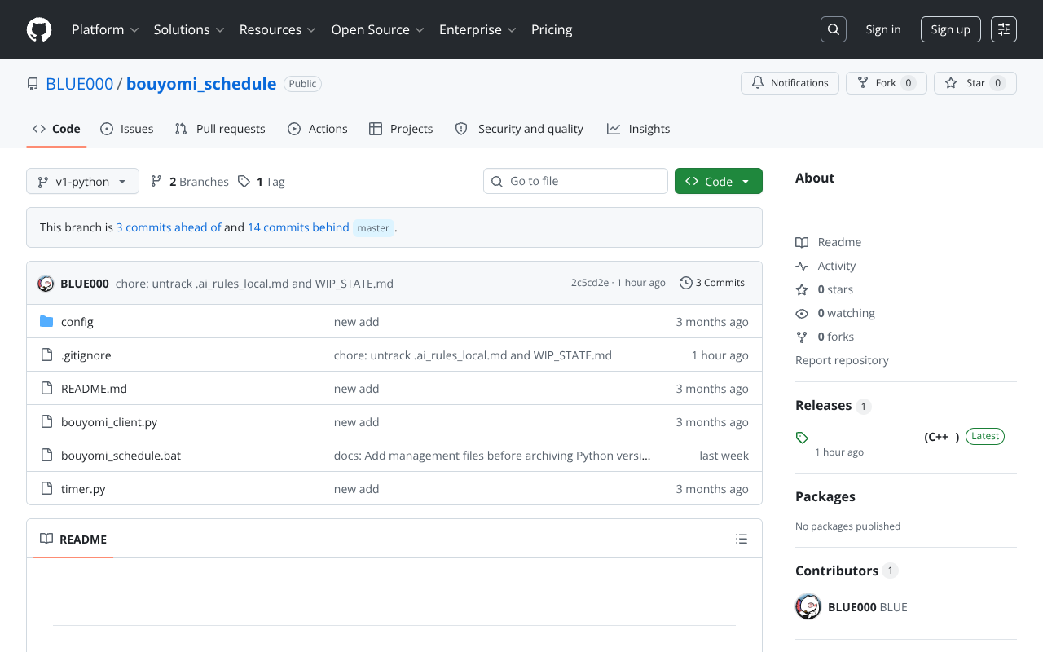Expand the Platform menu
This screenshot has width=1043, height=652.
click(x=105, y=29)
